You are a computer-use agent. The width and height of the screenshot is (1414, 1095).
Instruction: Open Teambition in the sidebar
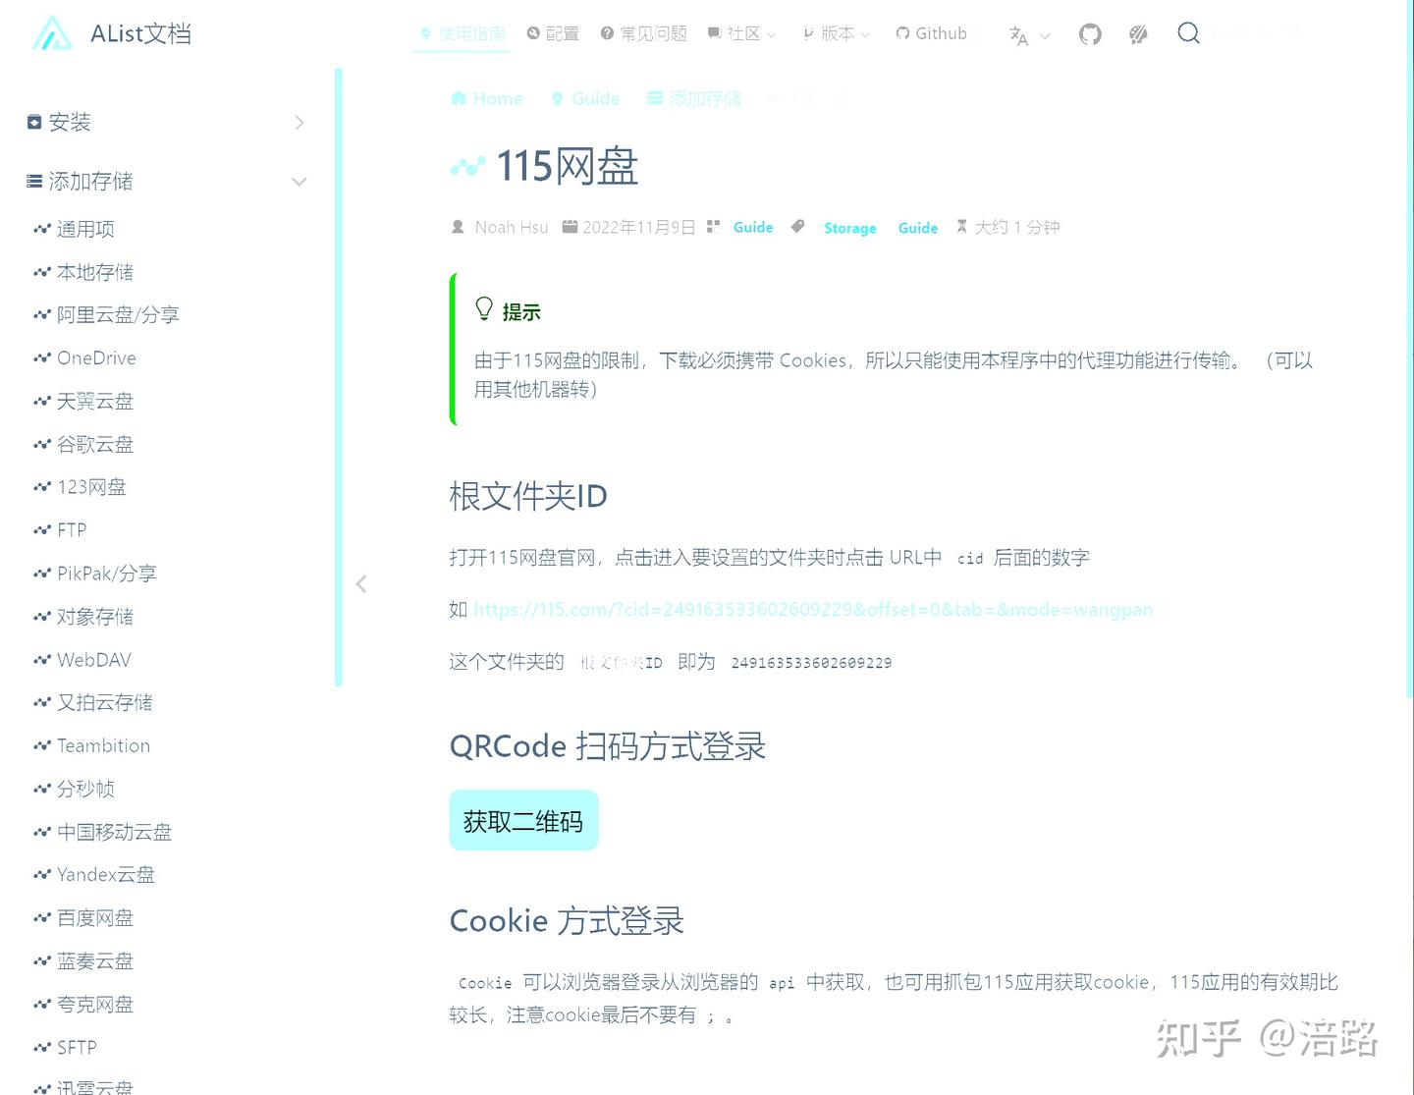92,745
